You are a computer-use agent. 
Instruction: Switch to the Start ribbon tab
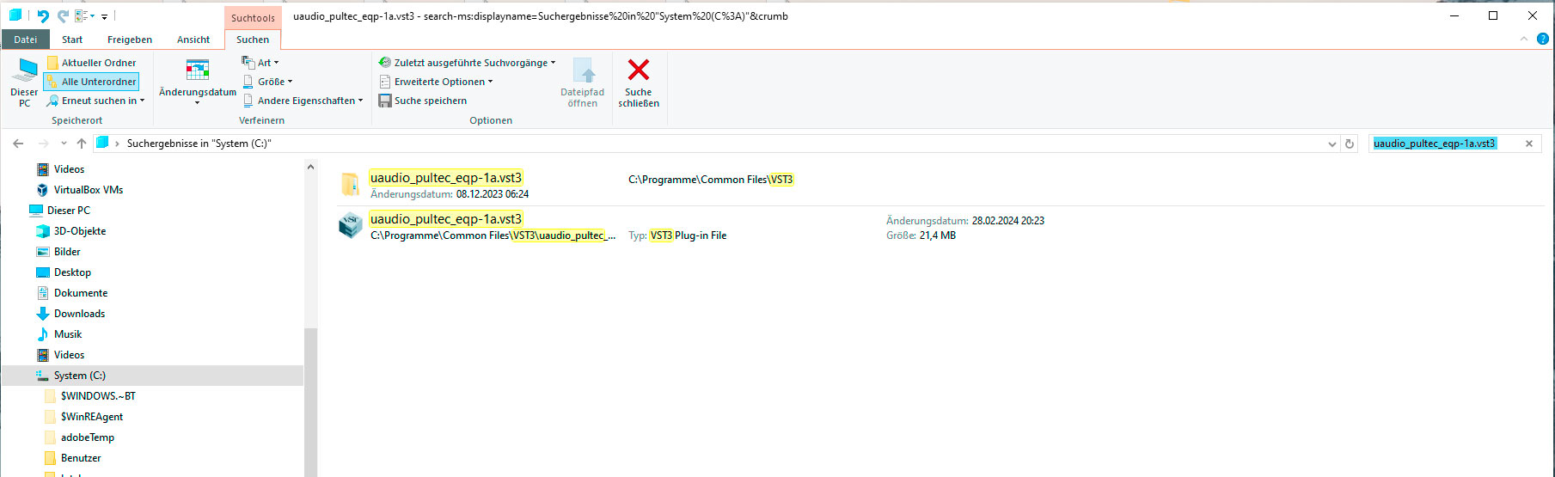pos(72,40)
